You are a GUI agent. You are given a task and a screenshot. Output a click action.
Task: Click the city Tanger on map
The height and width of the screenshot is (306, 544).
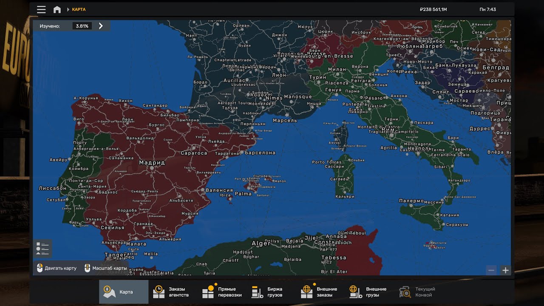116,255
